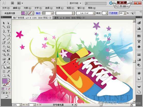Viewport: 143px width, 107px height.
Task: Enable Draw Behind mode
Action: click(x=6, y=92)
